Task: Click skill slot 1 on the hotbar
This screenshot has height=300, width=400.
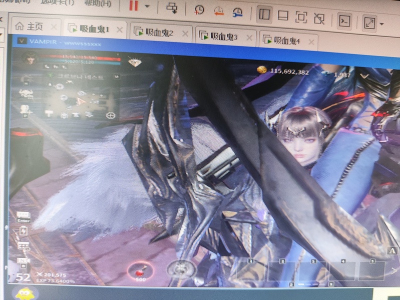Action: pyautogui.click(x=251, y=271)
